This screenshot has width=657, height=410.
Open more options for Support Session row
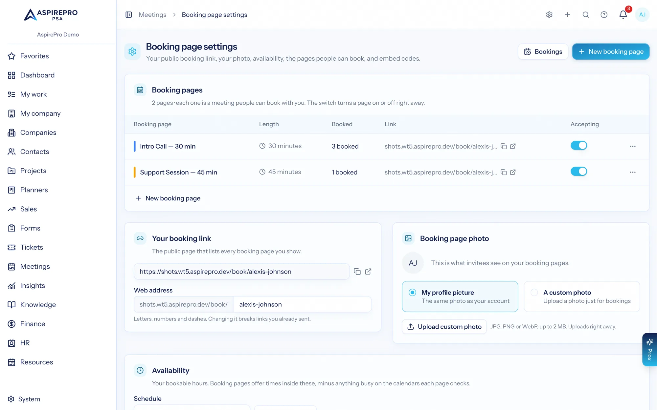coord(633,172)
